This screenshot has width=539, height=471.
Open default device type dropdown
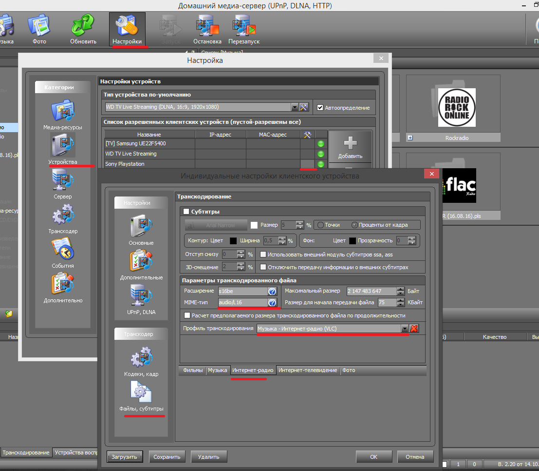[x=295, y=107]
